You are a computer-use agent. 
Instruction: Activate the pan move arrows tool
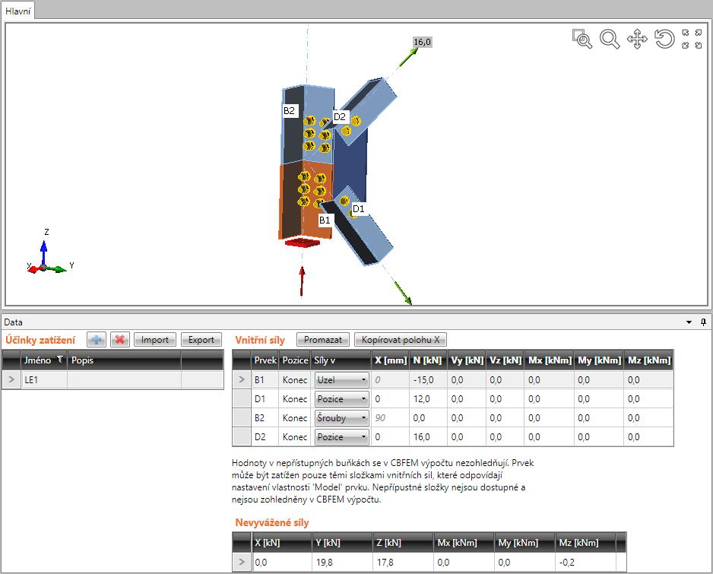(x=637, y=39)
